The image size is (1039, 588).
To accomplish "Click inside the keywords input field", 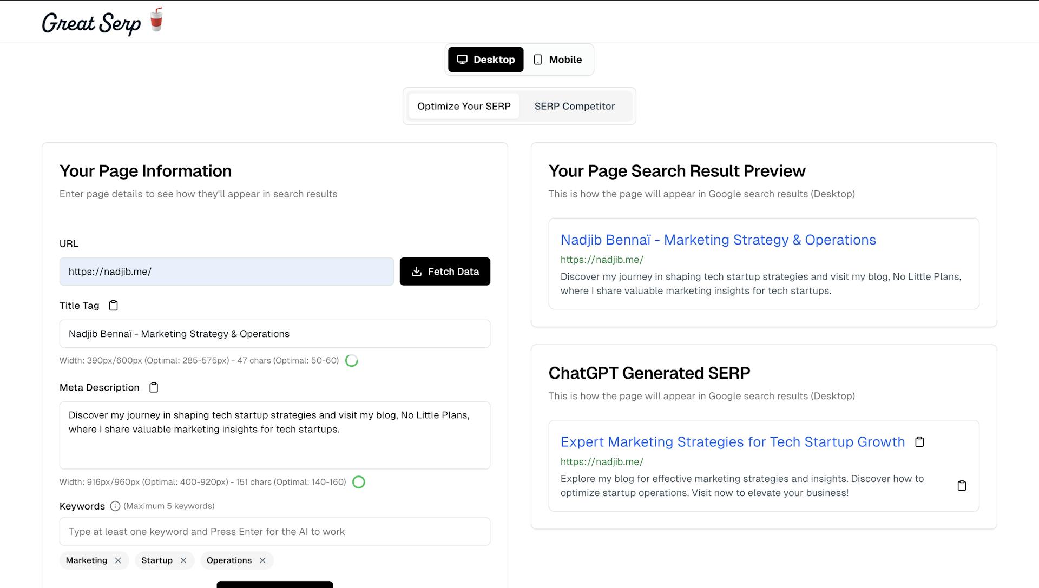I will (x=274, y=531).
